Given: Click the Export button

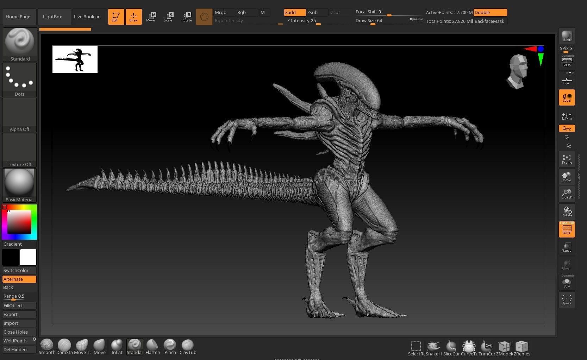Looking at the screenshot, I should point(19,314).
